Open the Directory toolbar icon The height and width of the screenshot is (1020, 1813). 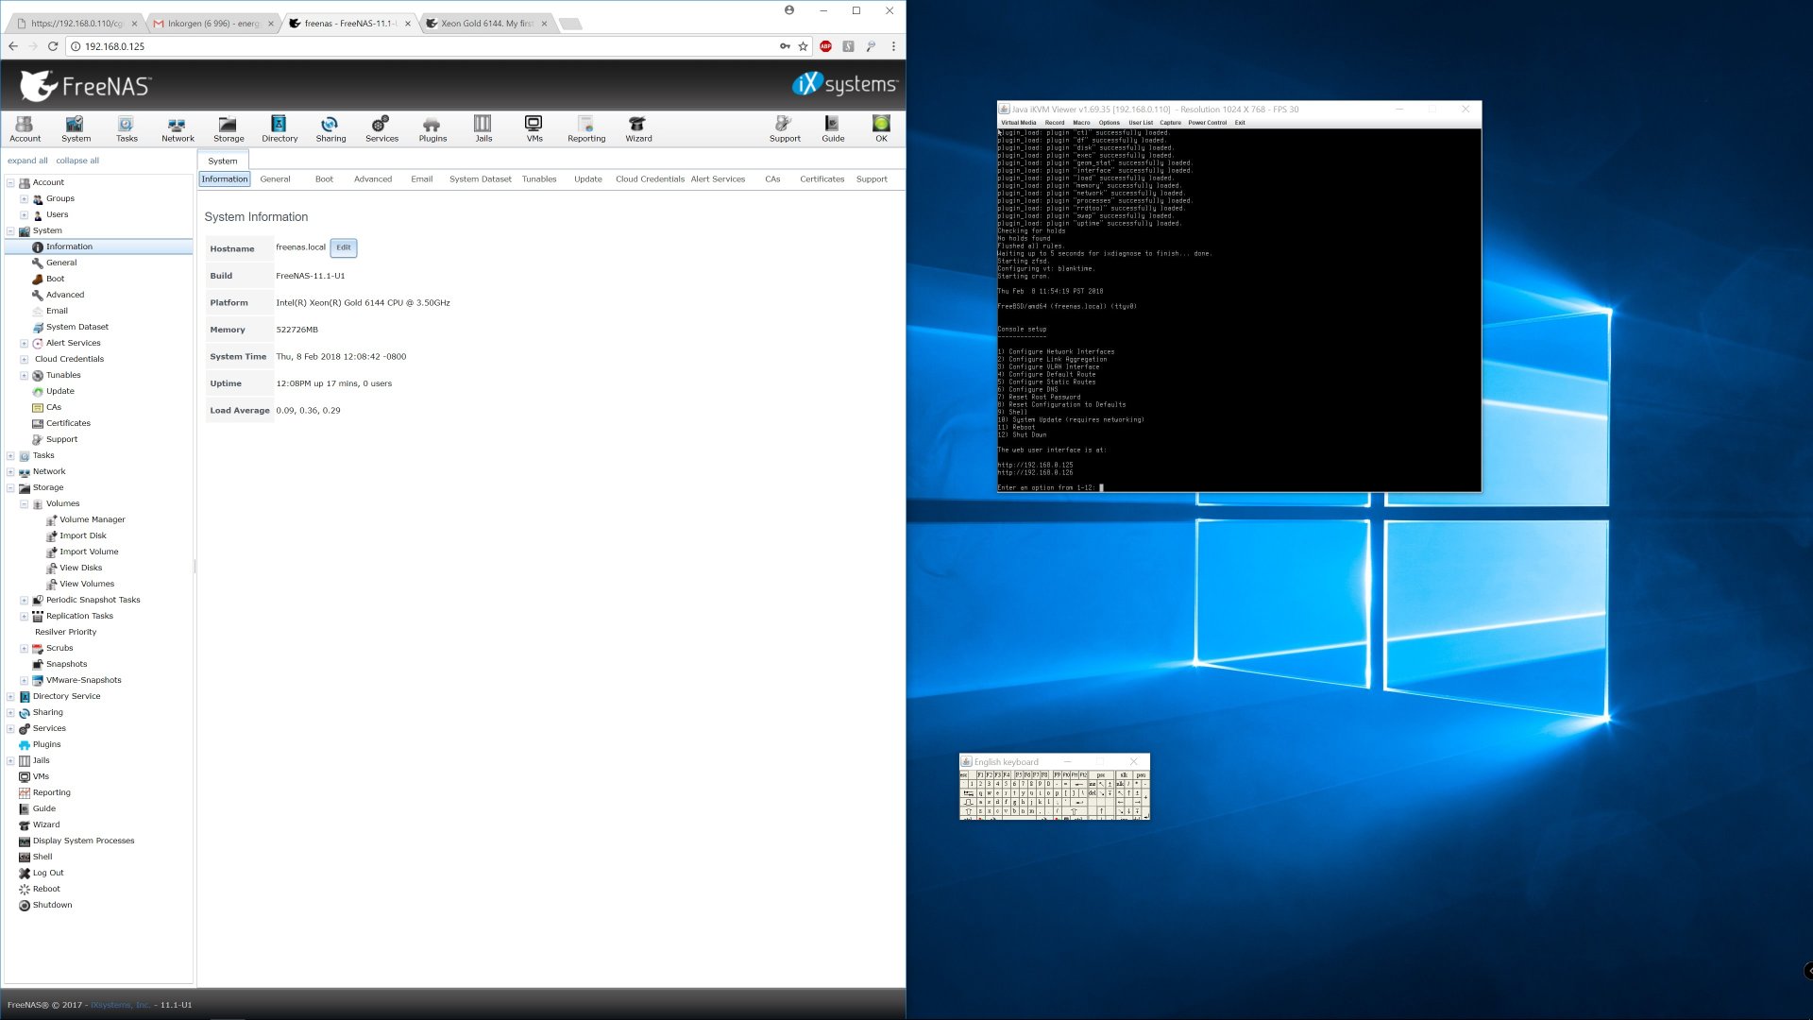pyautogui.click(x=280, y=128)
